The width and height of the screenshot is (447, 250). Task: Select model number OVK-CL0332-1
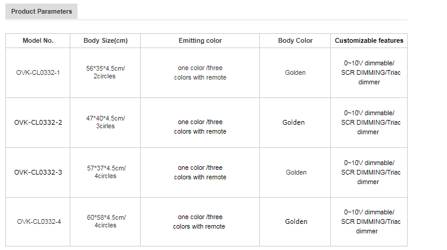point(38,72)
